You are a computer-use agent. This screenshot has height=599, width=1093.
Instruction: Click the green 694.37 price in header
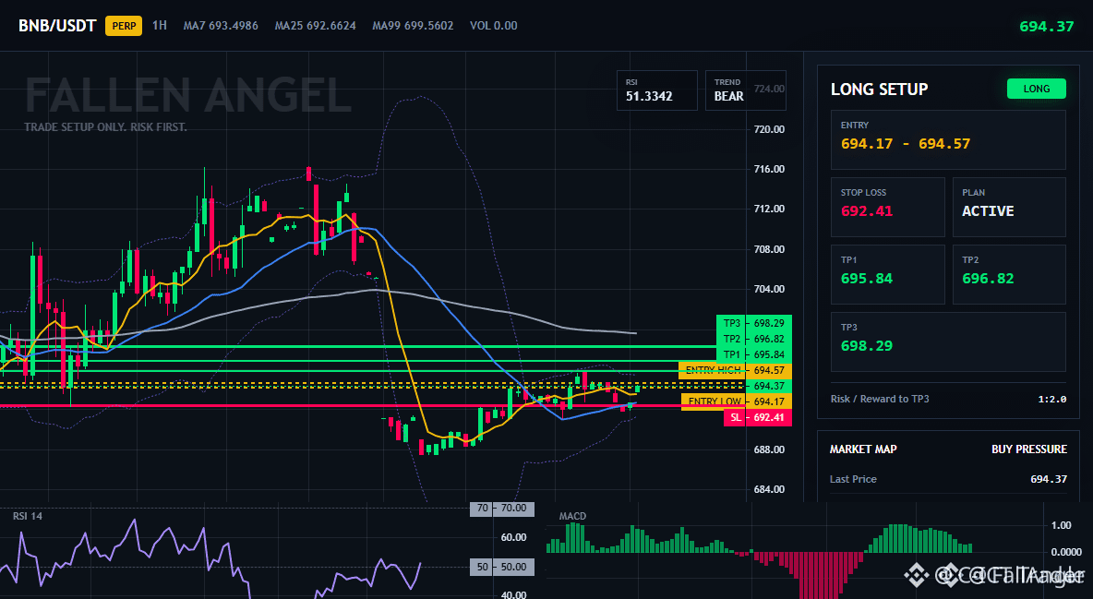(1046, 27)
